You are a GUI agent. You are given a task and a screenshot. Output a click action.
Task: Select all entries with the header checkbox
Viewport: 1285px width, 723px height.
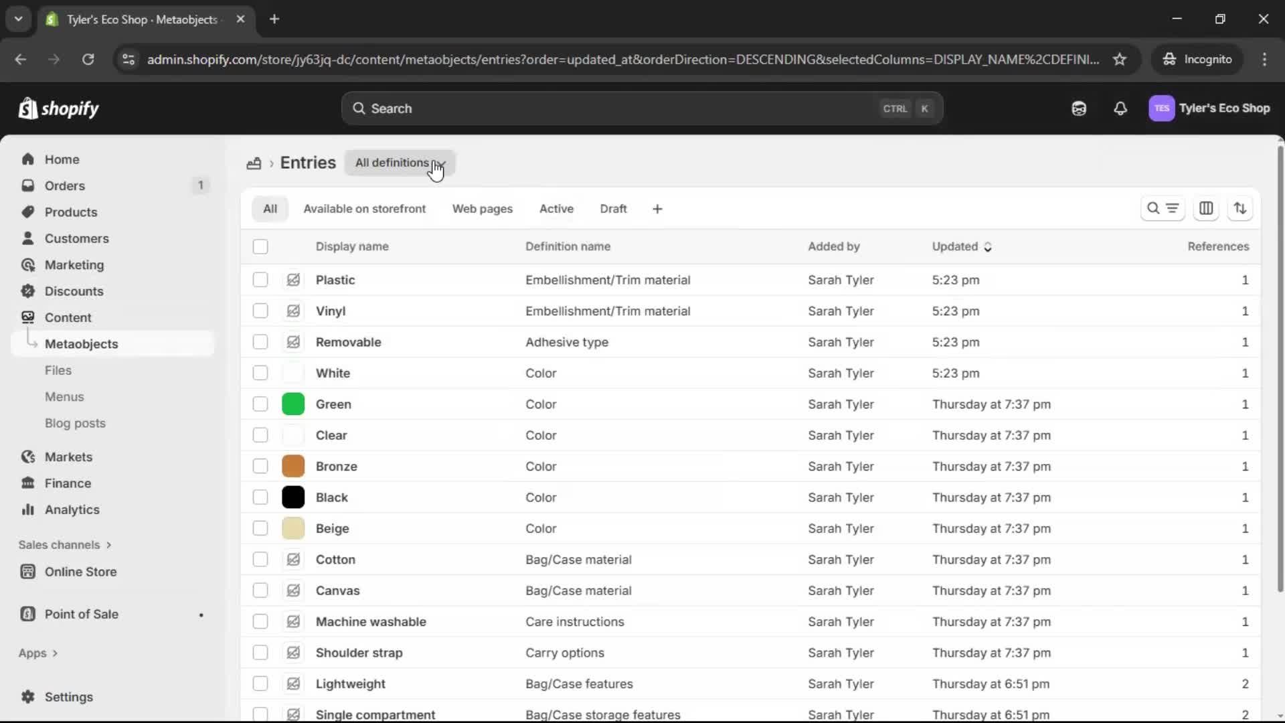(260, 246)
